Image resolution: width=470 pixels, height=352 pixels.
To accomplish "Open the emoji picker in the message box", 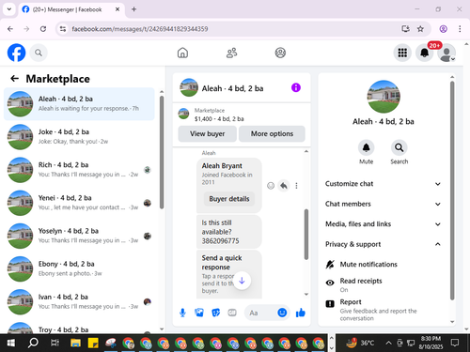I will click(282, 313).
